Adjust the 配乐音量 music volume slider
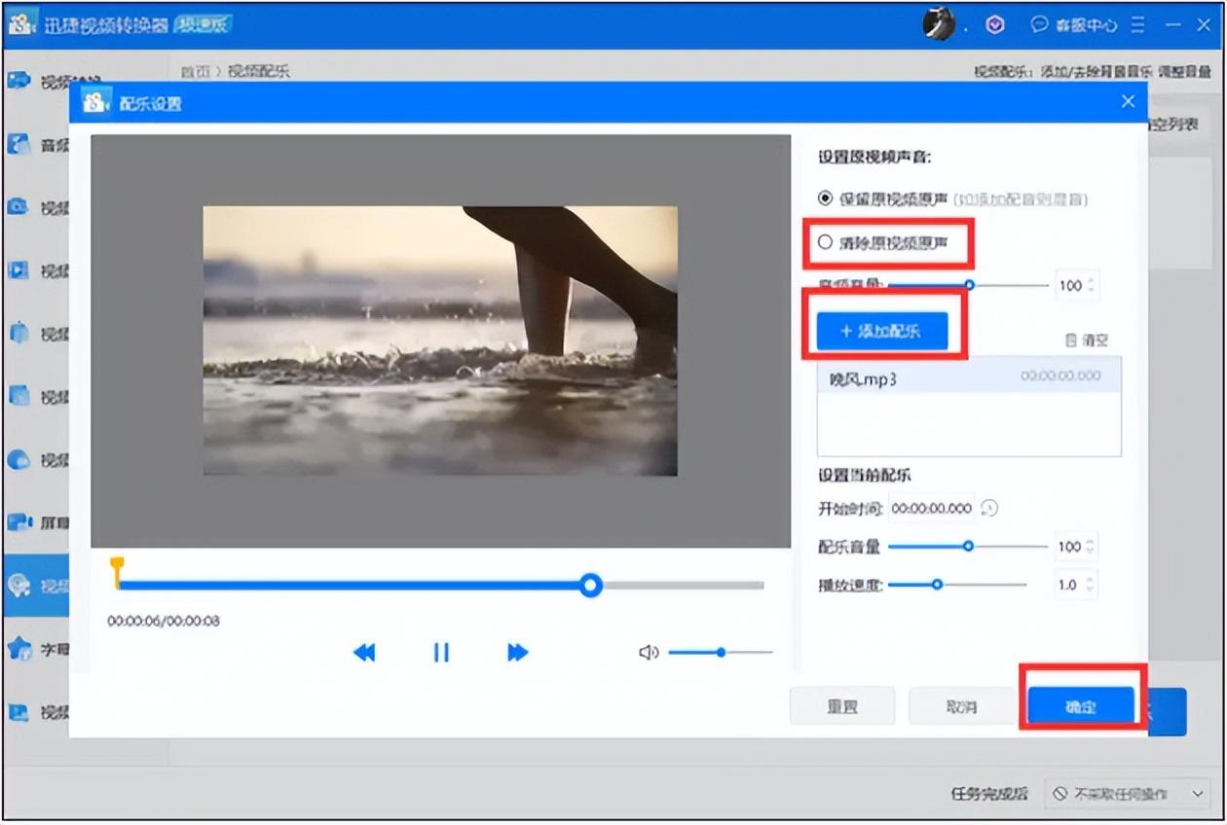The image size is (1227, 825). pos(967,547)
